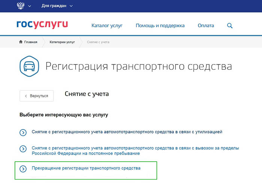Open 'Каталог услуг' menu item
This screenshot has height=186, width=262.
(x=107, y=25)
